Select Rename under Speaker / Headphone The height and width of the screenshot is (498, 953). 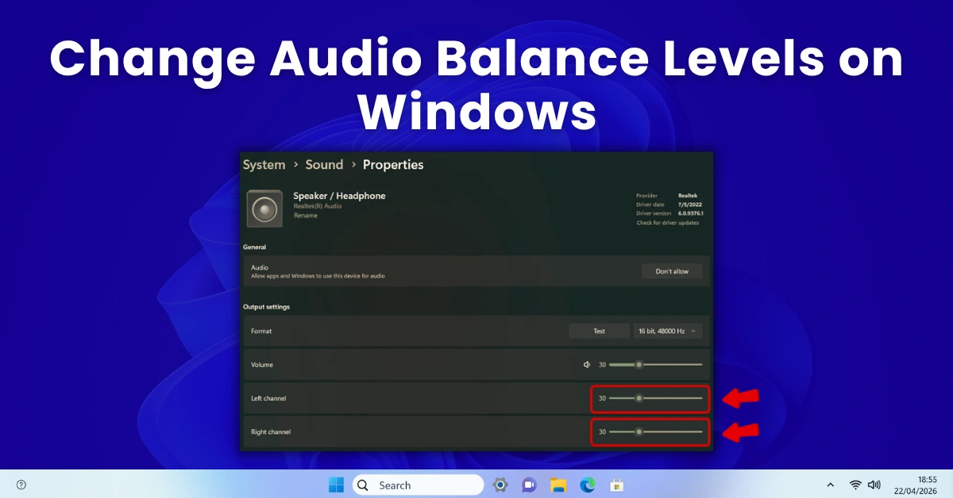pos(305,216)
